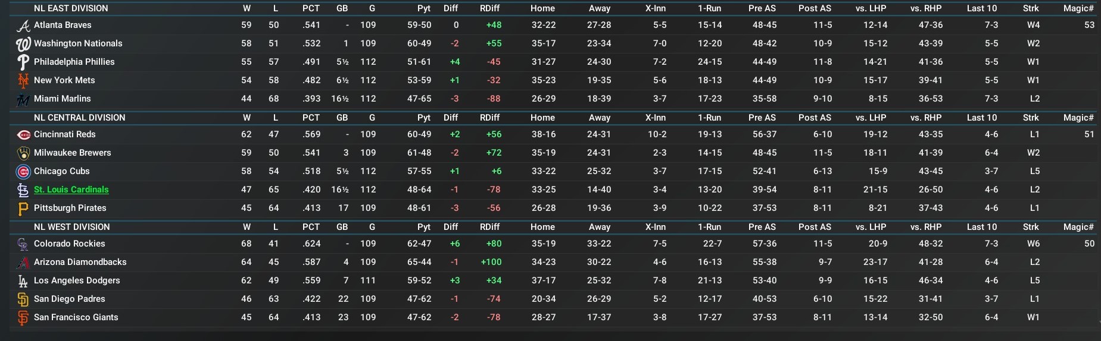This screenshot has width=1101, height=341.
Task: Click the Washington Nationals logo icon
Action: pos(23,44)
